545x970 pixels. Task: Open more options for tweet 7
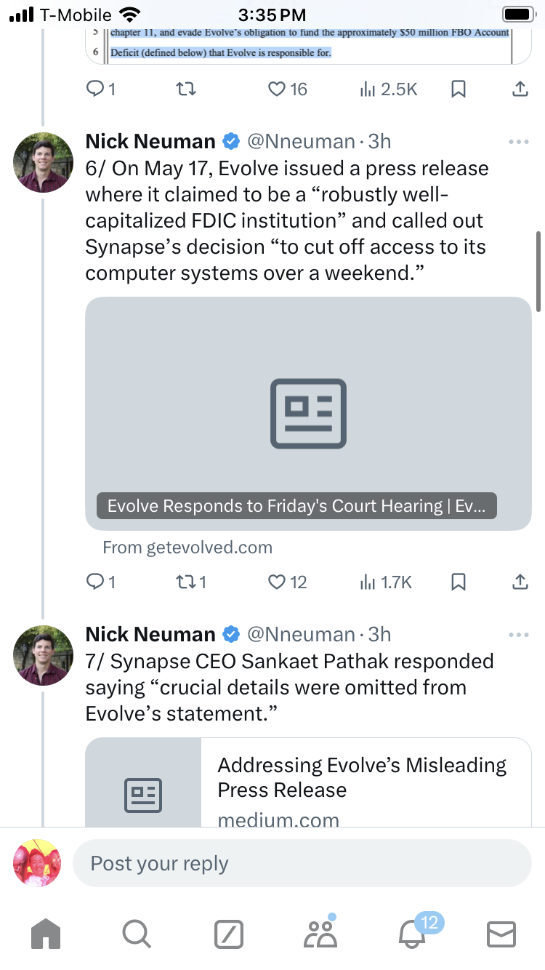(519, 635)
